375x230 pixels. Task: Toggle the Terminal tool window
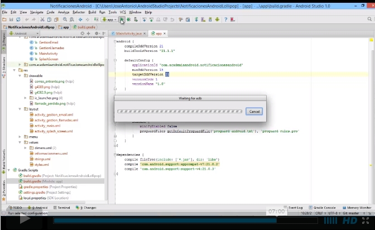62,208
